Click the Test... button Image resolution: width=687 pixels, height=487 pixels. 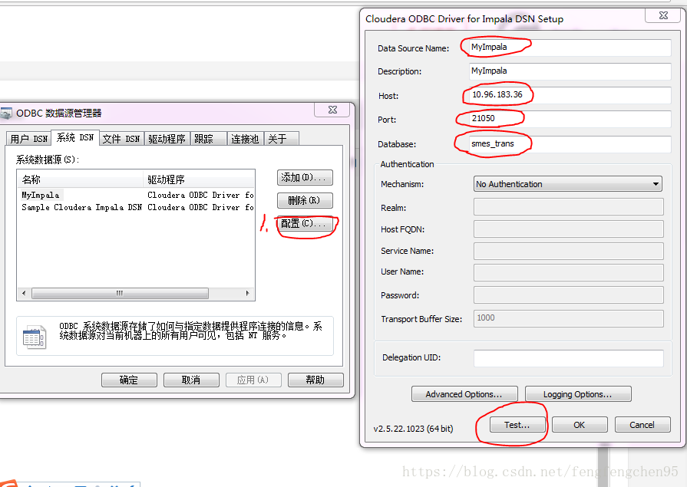(x=517, y=425)
